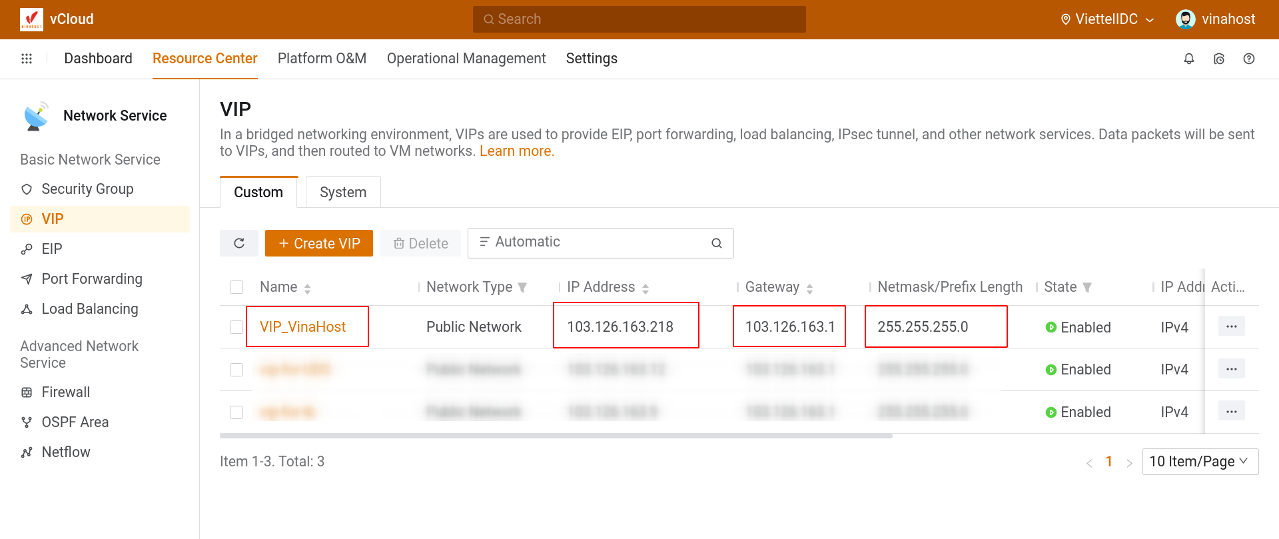This screenshot has height=539, width=1279.
Task: Click the notification bell icon
Action: 1188,59
